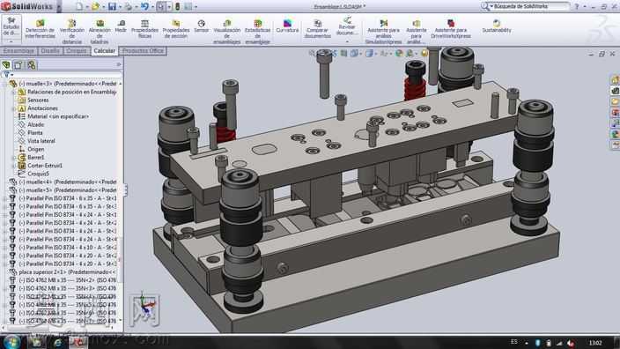This screenshot has height=349, width=620.
Task: Launch Asistente para análisis SimulationXpress
Action: [384, 31]
